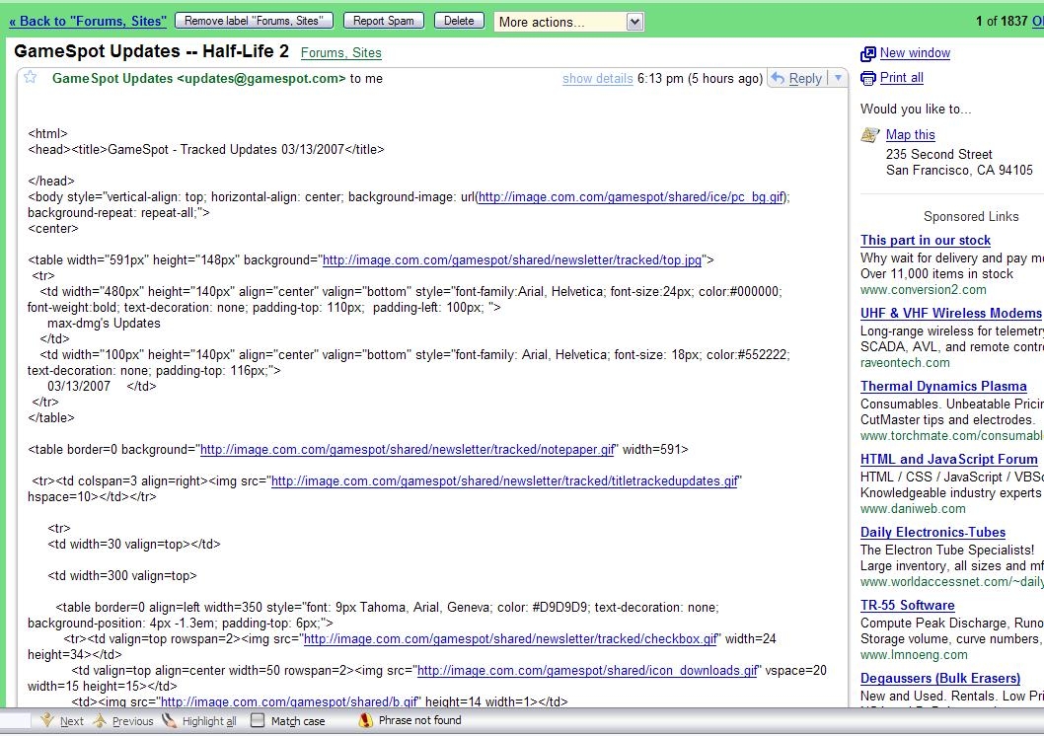Click the Delete button

coord(460,21)
